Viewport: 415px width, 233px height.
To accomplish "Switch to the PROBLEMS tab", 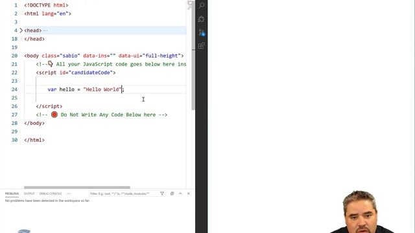I will 12,194.
